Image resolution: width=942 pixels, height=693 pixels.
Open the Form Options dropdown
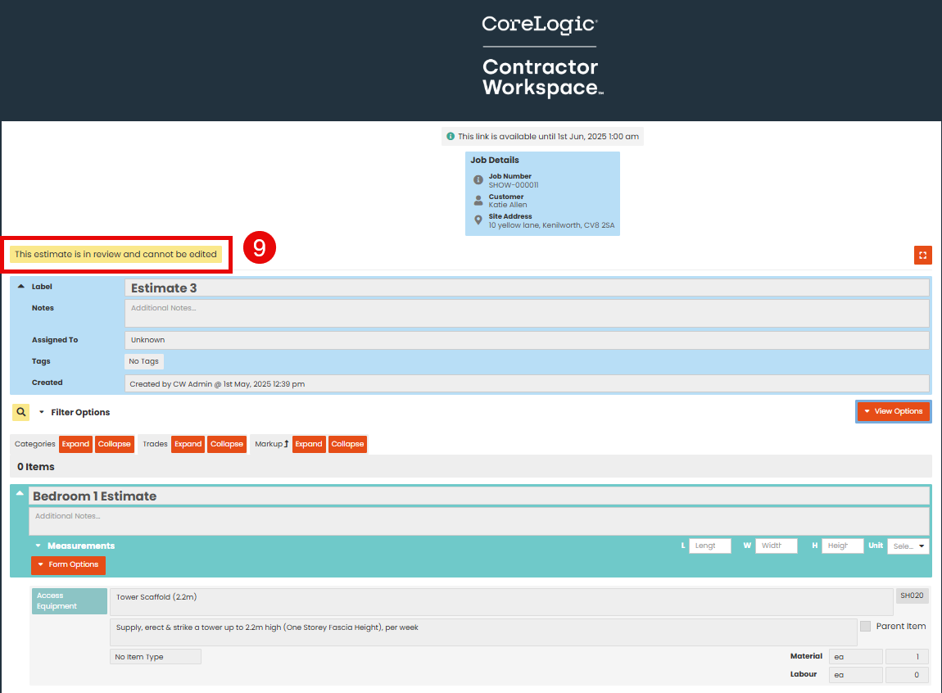pos(69,564)
